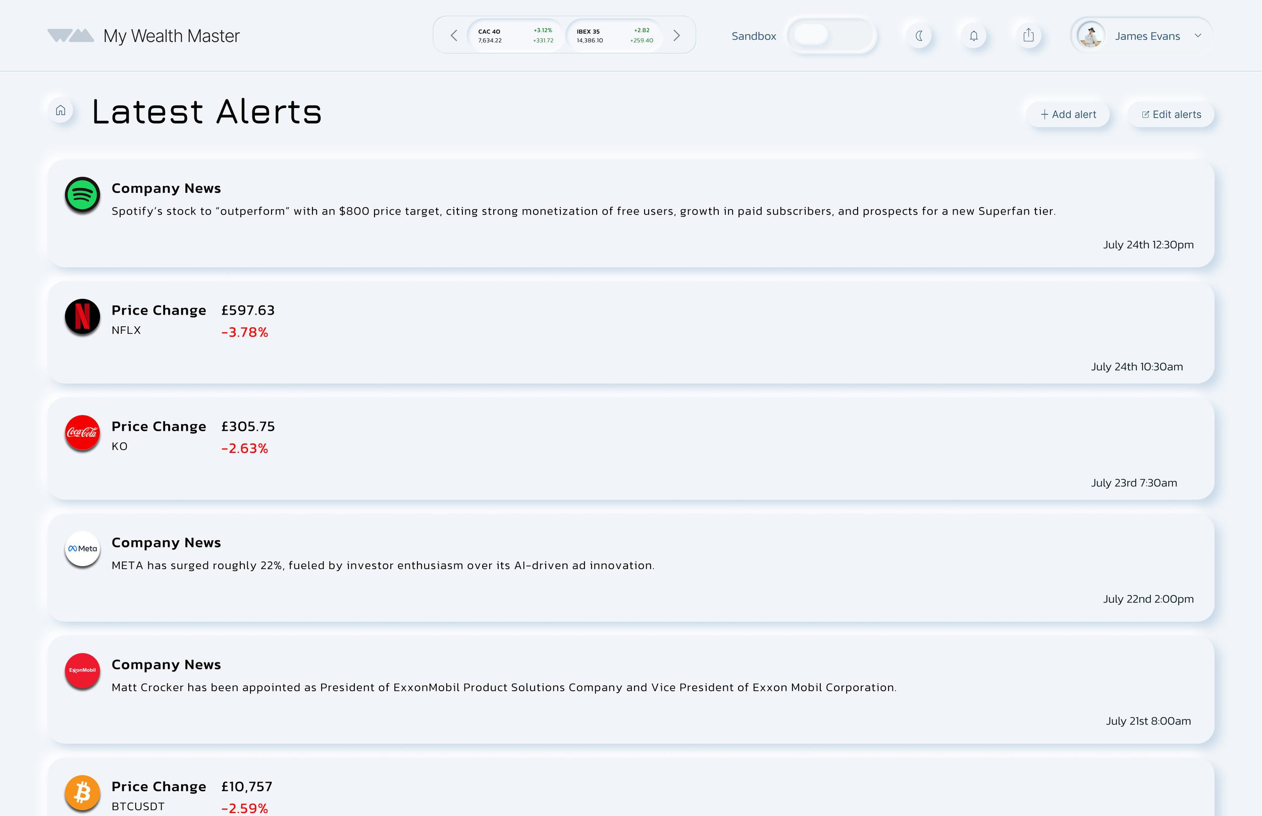This screenshot has height=816, width=1262.
Task: Click the Netflix logo icon
Action: (82, 316)
